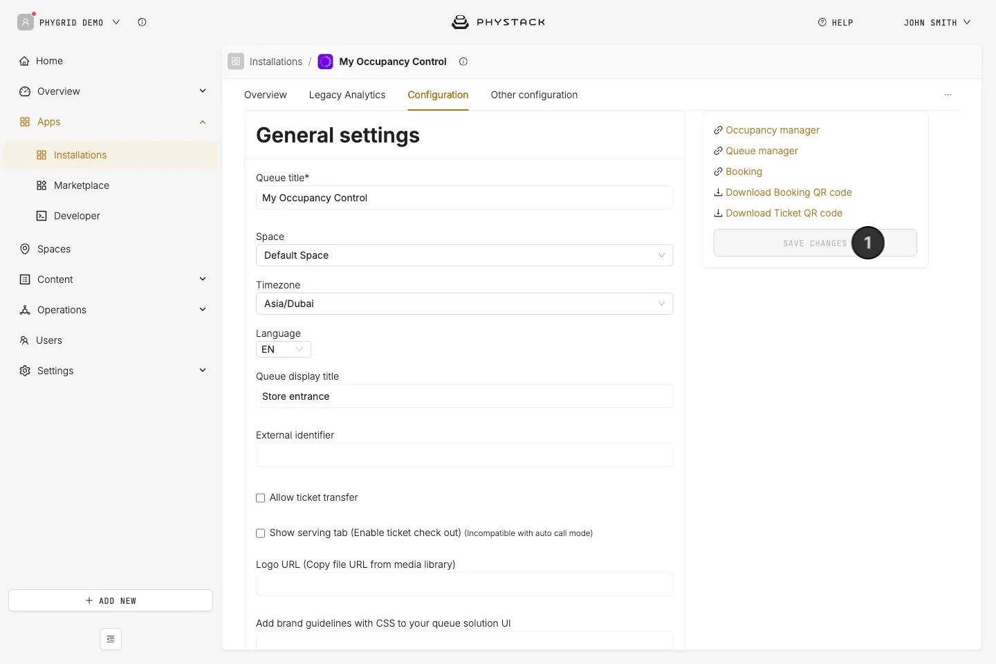Expand the Settings sidebar section chevron

click(203, 370)
